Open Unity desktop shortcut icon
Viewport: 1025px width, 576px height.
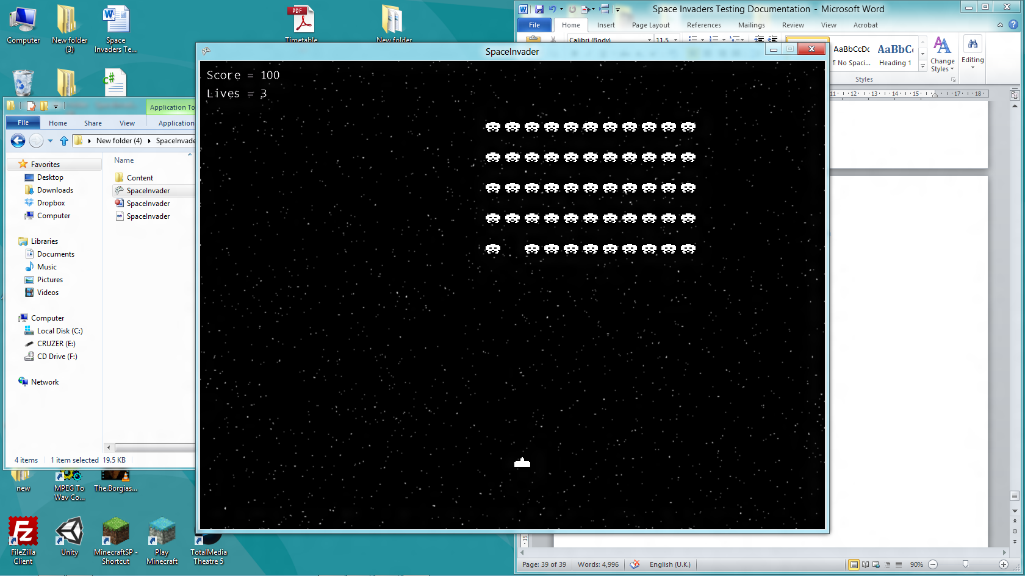(70, 537)
